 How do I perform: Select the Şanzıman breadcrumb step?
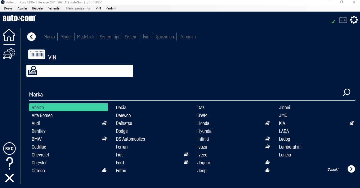[x=165, y=37]
